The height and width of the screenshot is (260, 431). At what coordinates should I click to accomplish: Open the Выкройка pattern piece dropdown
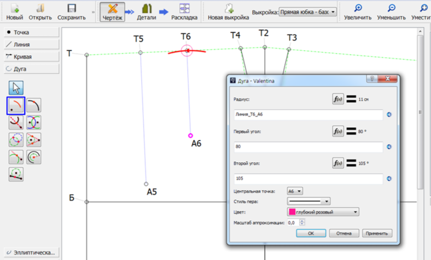[x=307, y=12]
